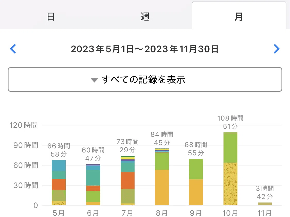Click the 73時間29分 label above July
The height and width of the screenshot is (217, 290).
coord(127,146)
